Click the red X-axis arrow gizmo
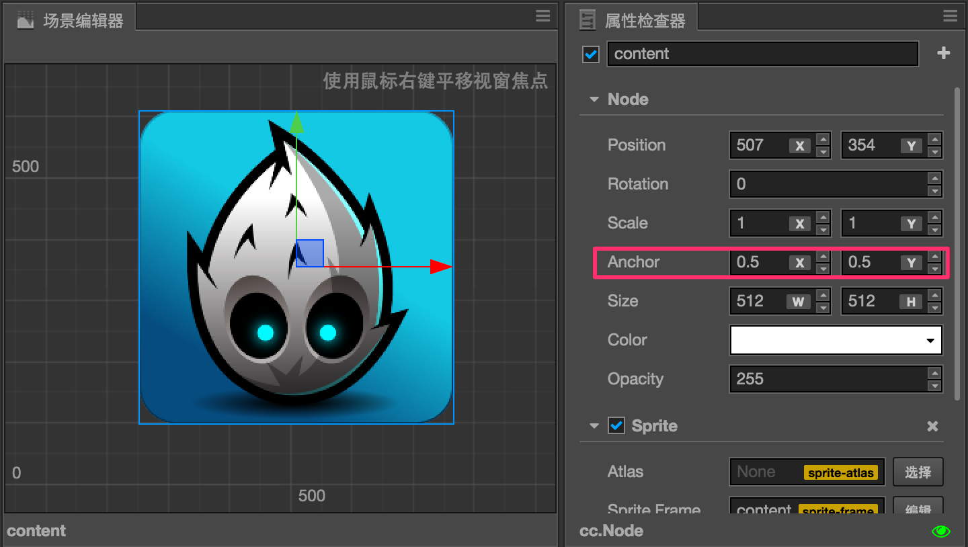The height and width of the screenshot is (547, 968). [x=440, y=267]
